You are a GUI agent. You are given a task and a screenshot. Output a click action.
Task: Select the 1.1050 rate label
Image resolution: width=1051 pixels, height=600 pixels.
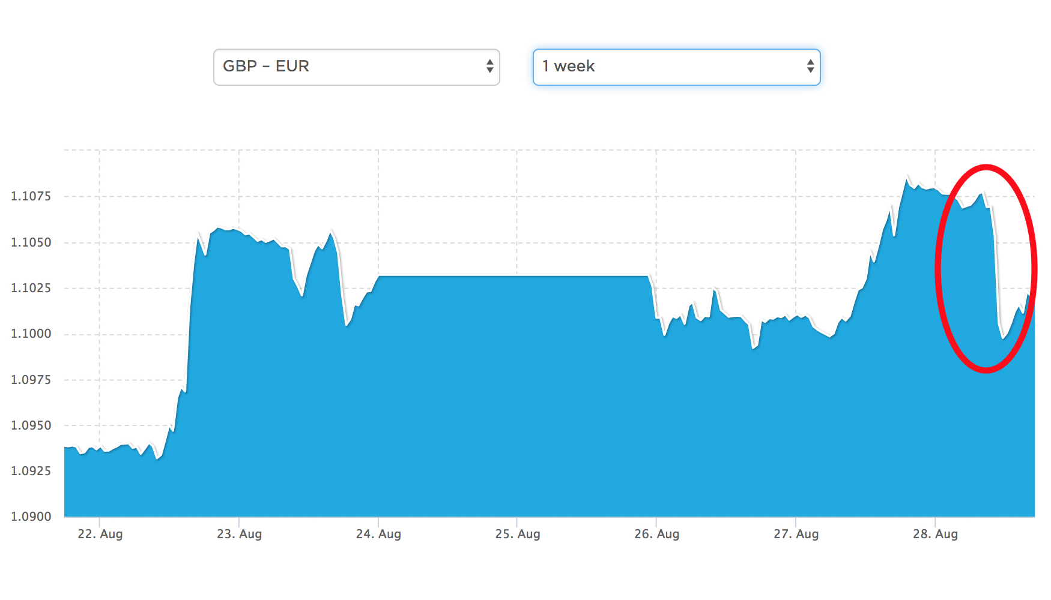pos(31,242)
